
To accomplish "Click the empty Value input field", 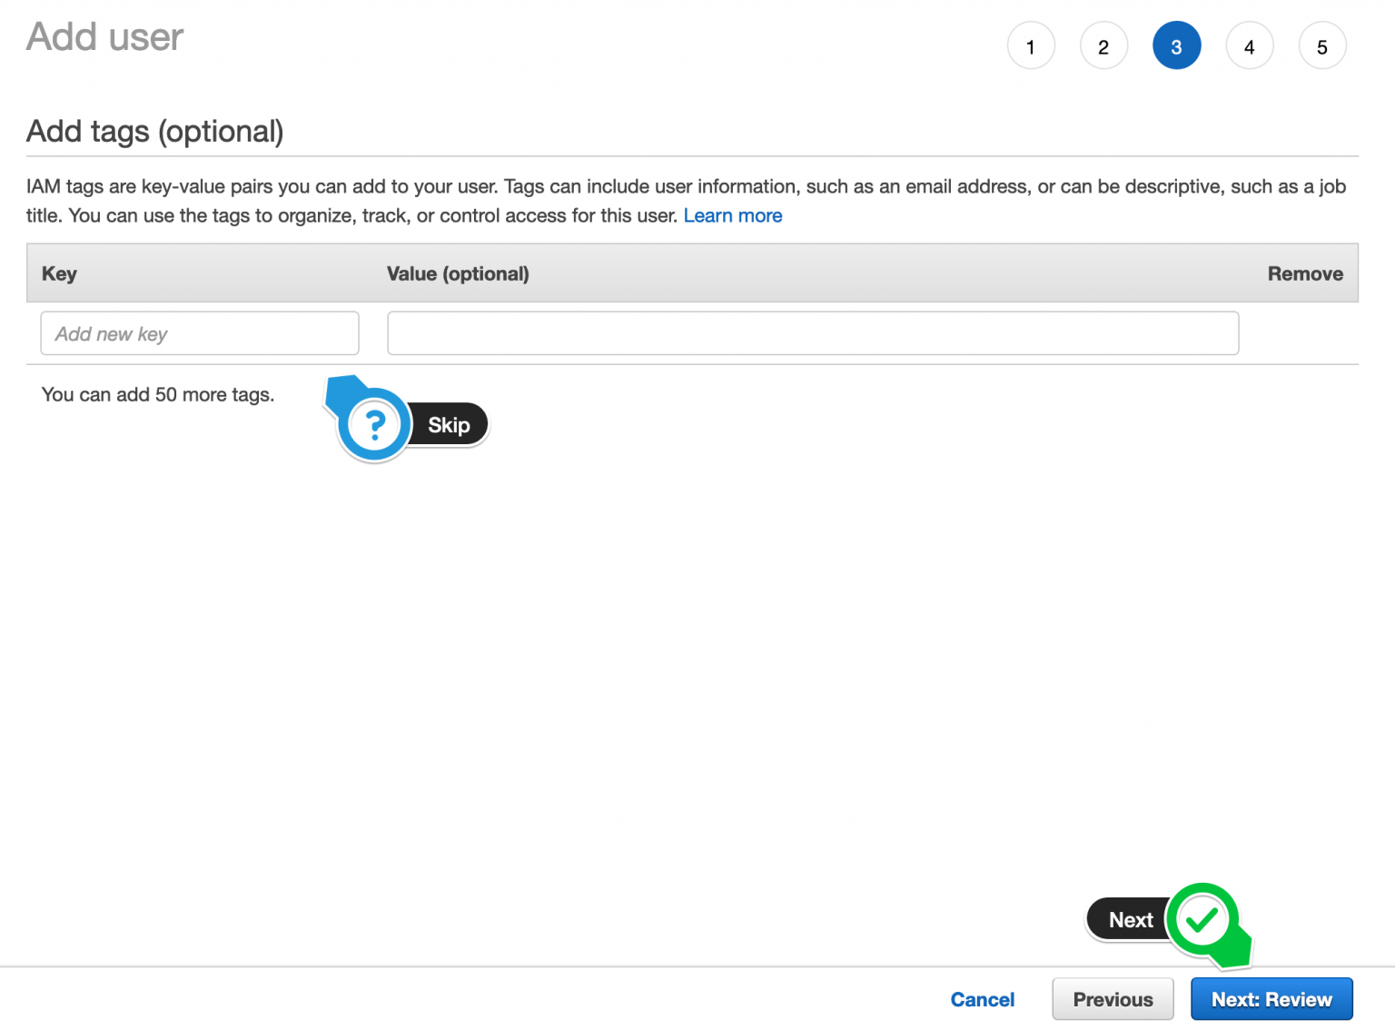I will tap(813, 333).
